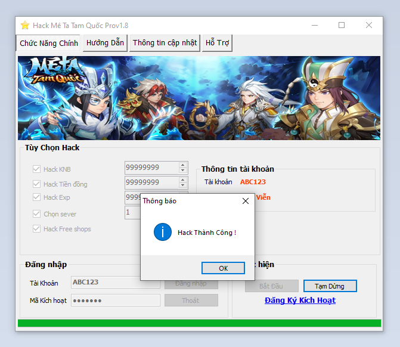This screenshot has width=400, height=347.
Task: Click the Bắt Đầu button
Action: (272, 286)
